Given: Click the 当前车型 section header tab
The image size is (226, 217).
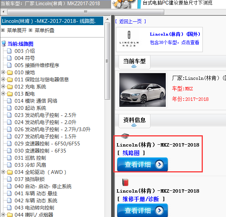Looking at the screenshot, I should coord(134,62).
